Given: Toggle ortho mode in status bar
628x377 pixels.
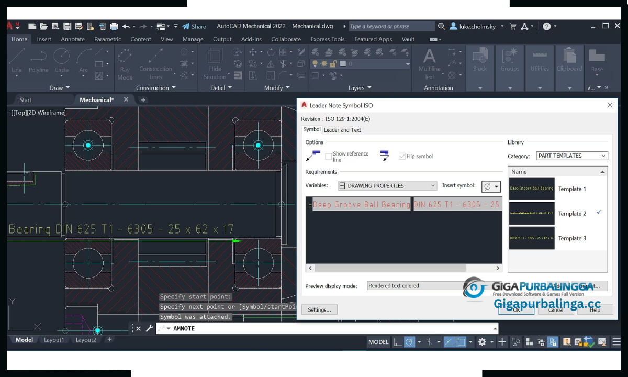Looking at the screenshot, I should coord(398,342).
